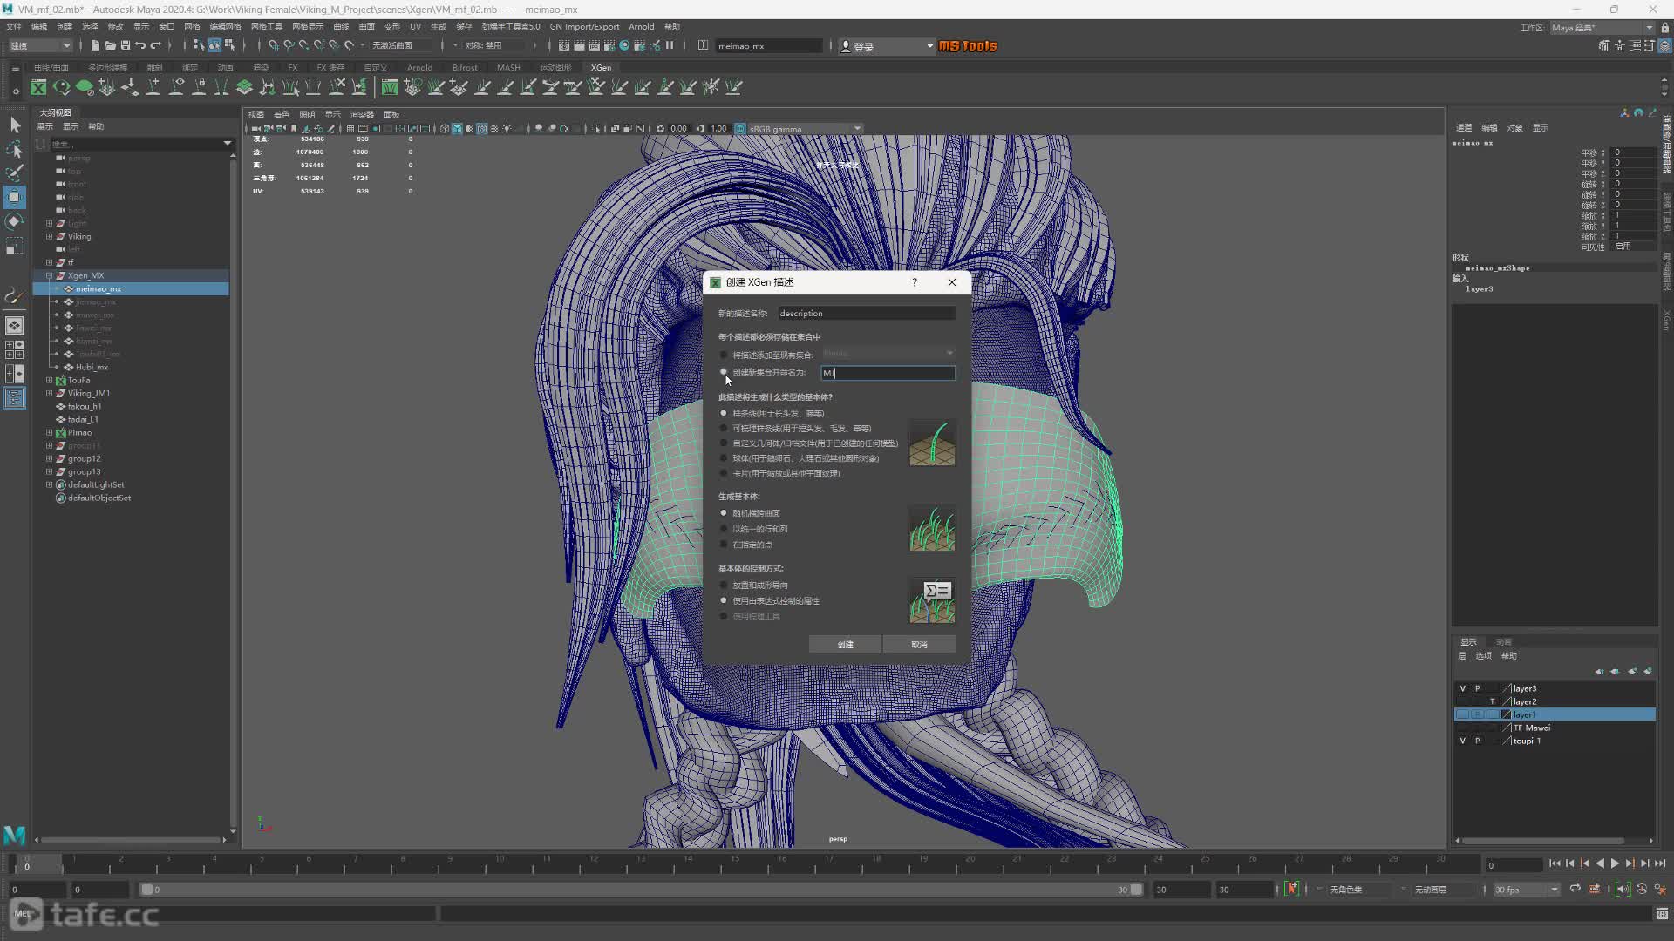Click the go to start playback button
This screenshot has height=941, width=1674.
coord(1555,863)
